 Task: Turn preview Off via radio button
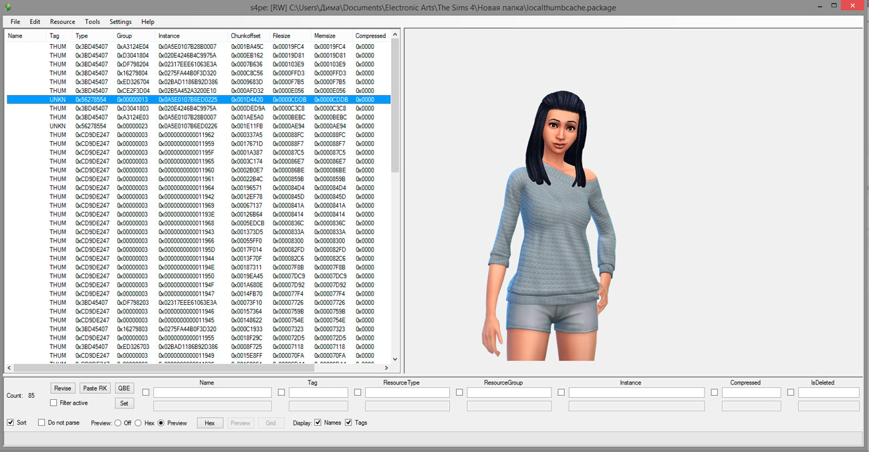point(118,423)
